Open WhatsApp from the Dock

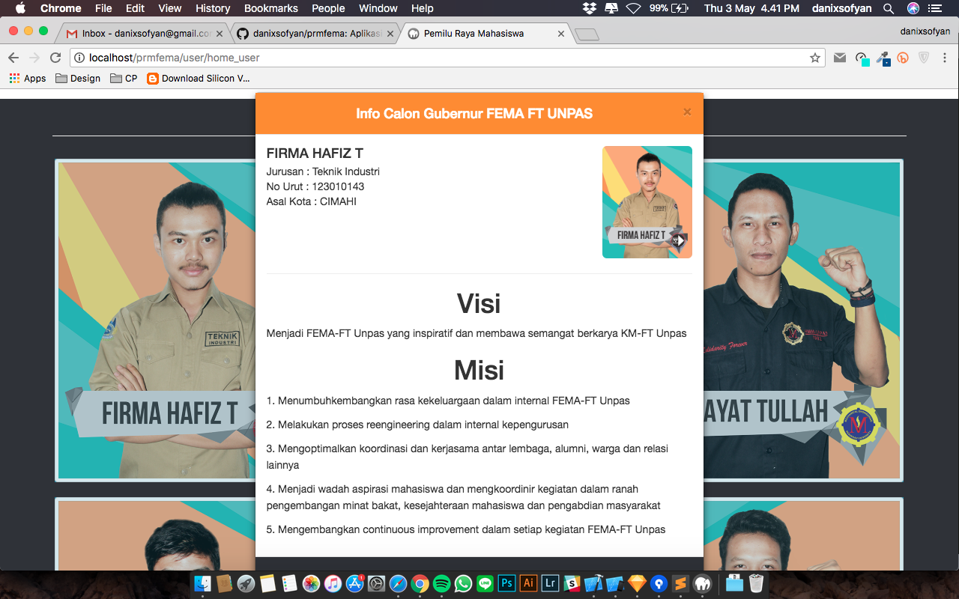tap(463, 583)
